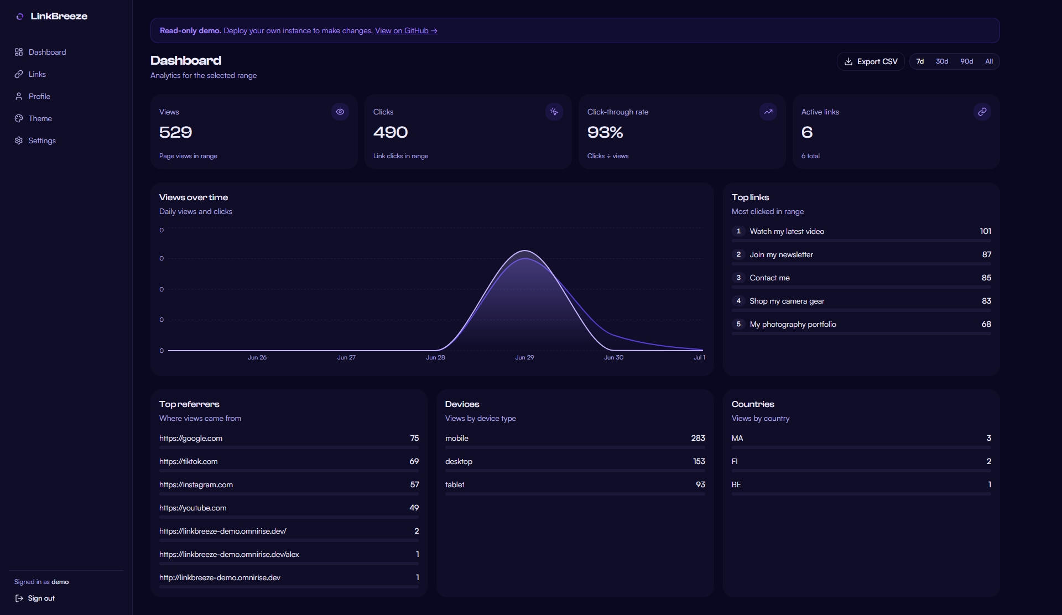This screenshot has height=615, width=1062.
Task: Navigate to Settings in the sidebar
Action: pyautogui.click(x=66, y=140)
